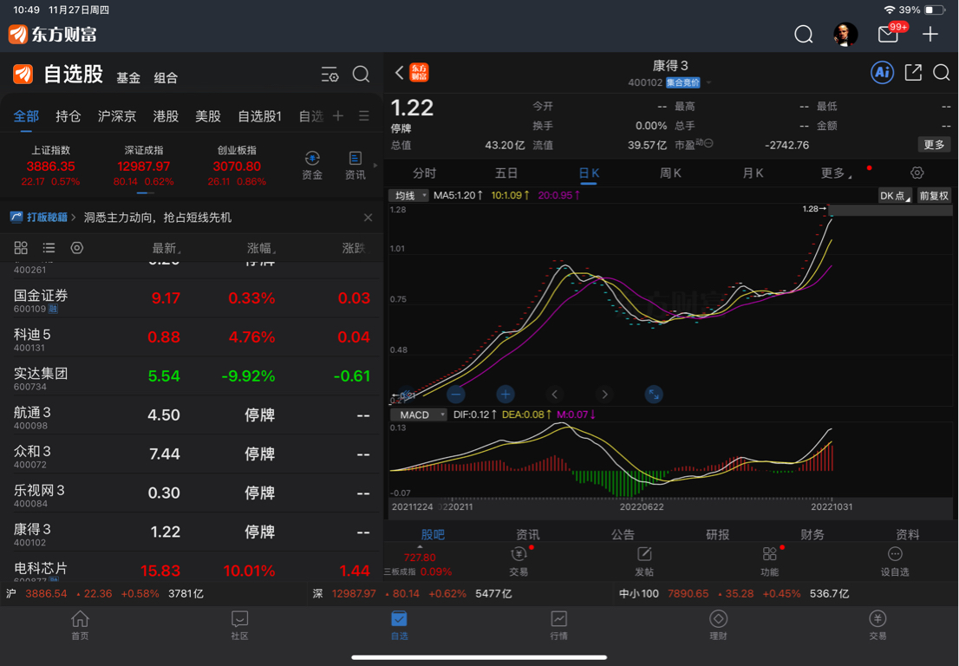Screen dimensions: 959x666
Task: Switch to 周K chart tab
Action: pos(670,173)
